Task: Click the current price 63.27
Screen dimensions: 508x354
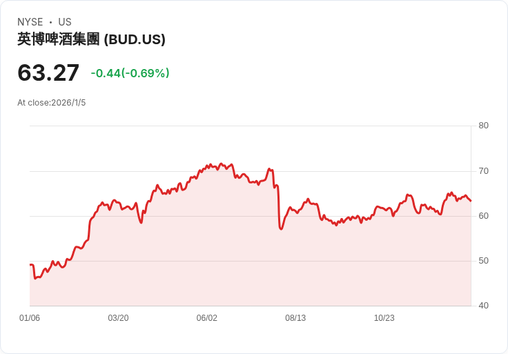Action: click(x=48, y=72)
